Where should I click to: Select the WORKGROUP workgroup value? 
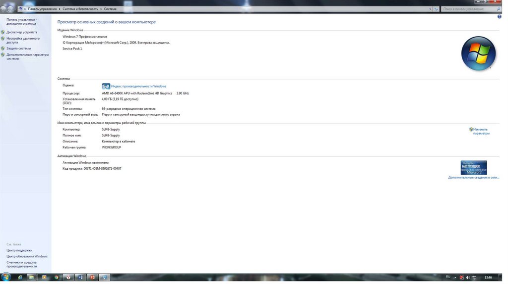(112, 147)
